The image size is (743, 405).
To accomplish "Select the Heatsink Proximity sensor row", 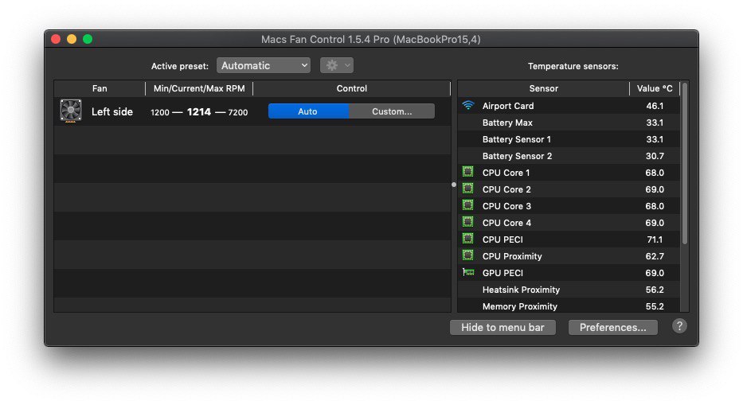I will 569,290.
